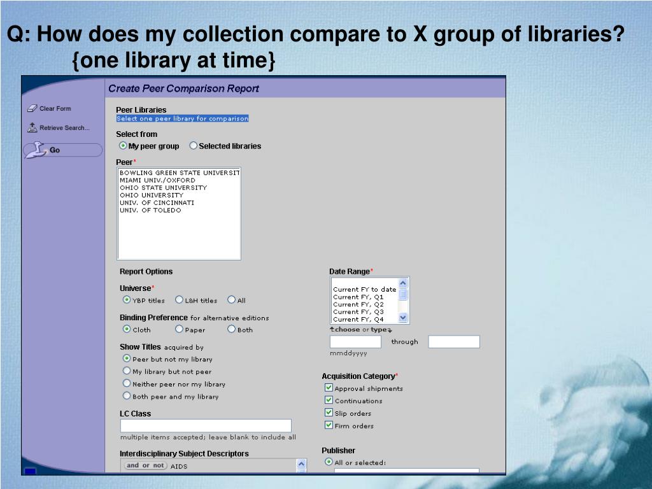Click the Clear Form eraser icon

tap(32, 108)
